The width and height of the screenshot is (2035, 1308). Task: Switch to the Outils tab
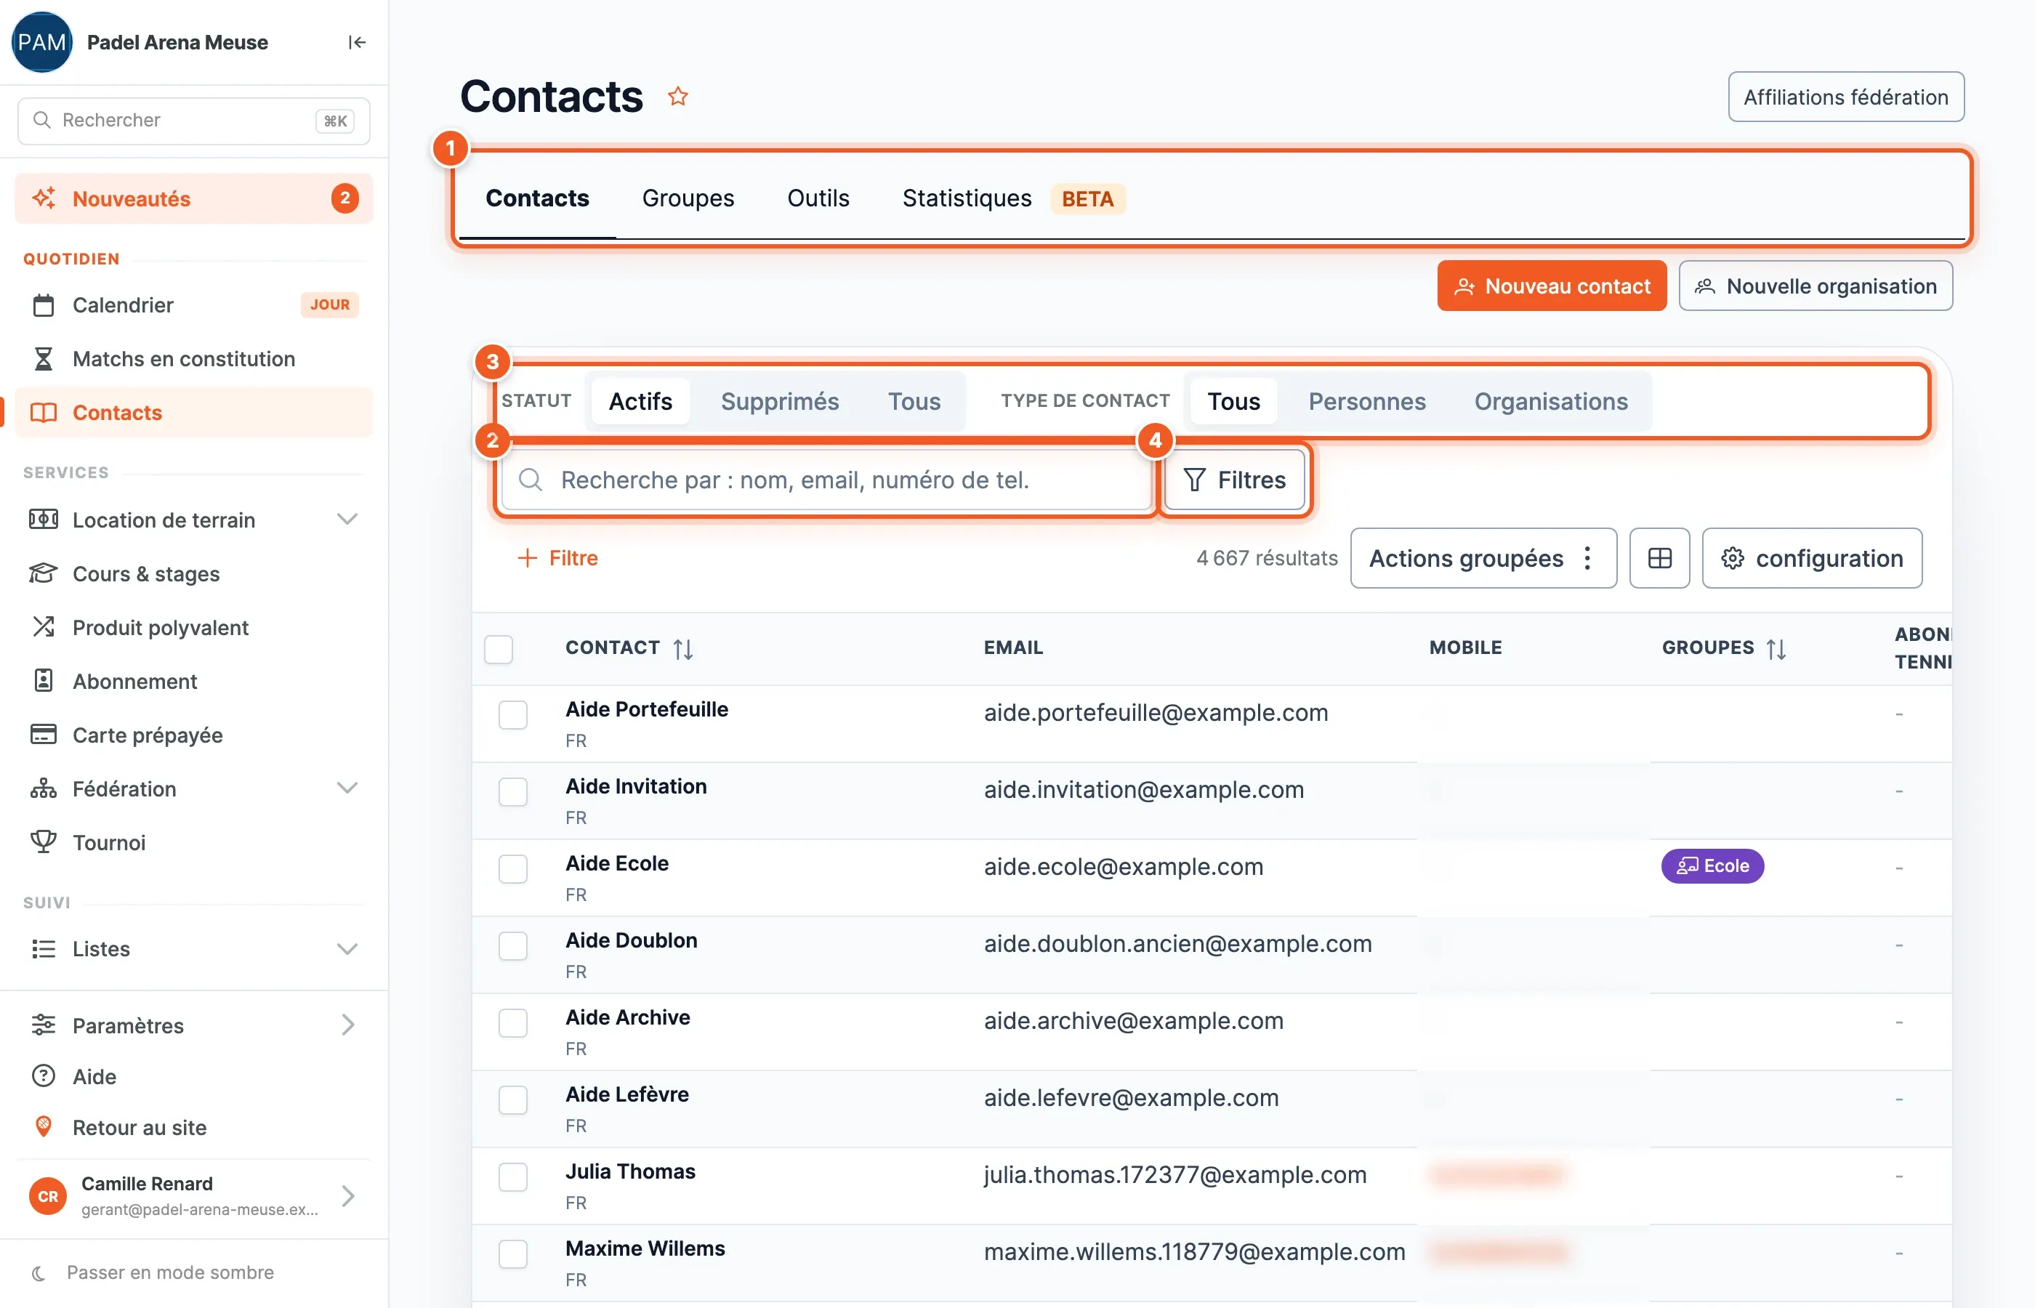[x=818, y=198]
